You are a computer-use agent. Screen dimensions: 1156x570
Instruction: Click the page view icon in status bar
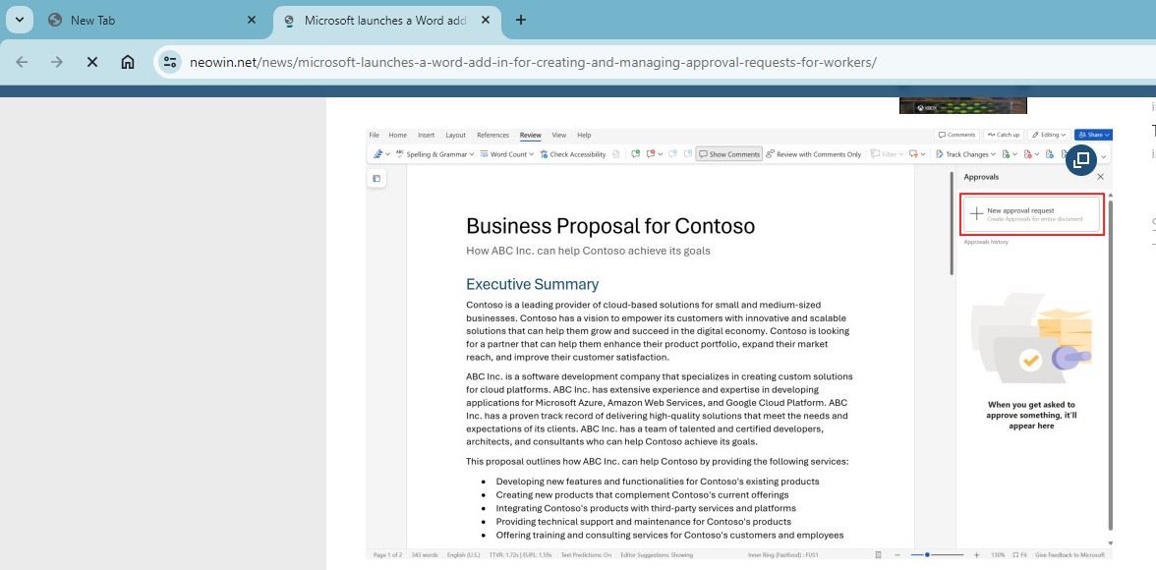point(878,554)
